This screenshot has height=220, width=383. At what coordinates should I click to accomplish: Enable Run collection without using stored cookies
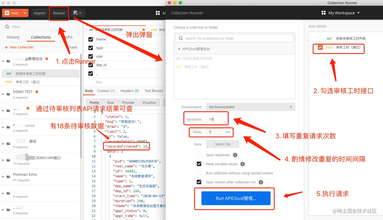(199, 173)
